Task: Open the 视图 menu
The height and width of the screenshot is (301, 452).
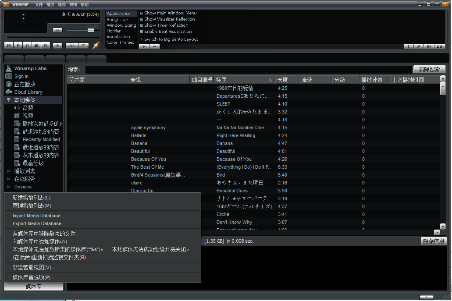Action: pos(73,5)
